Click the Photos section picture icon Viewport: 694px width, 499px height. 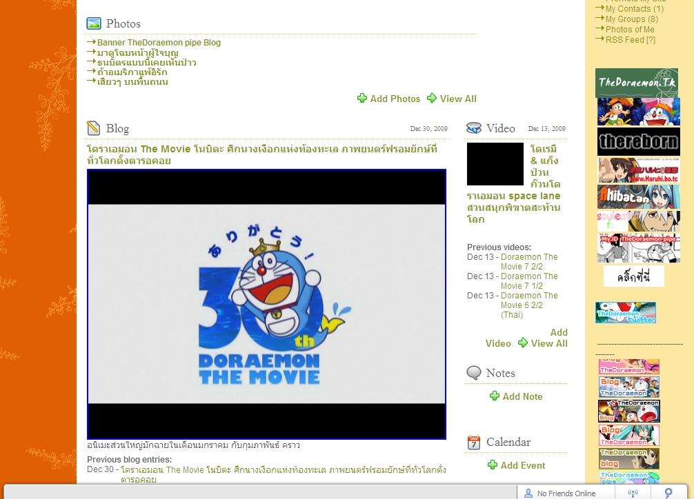94,23
